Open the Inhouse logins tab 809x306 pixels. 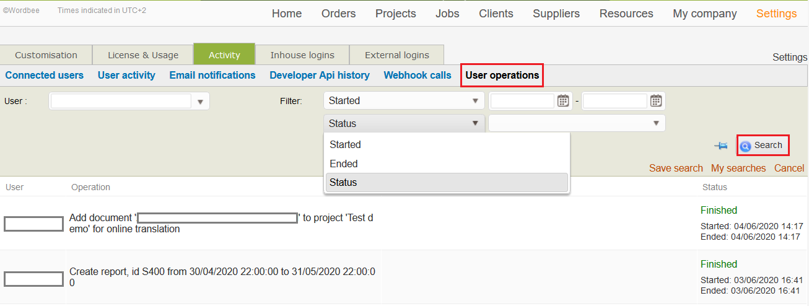pos(302,55)
